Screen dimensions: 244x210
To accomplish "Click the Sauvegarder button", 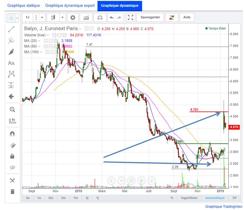I will coord(150,17).
